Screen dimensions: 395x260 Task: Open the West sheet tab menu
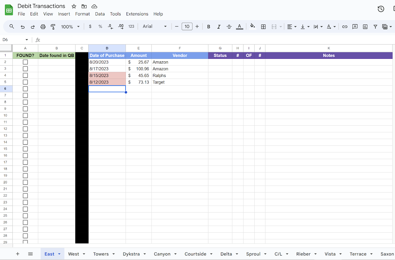(x=84, y=254)
